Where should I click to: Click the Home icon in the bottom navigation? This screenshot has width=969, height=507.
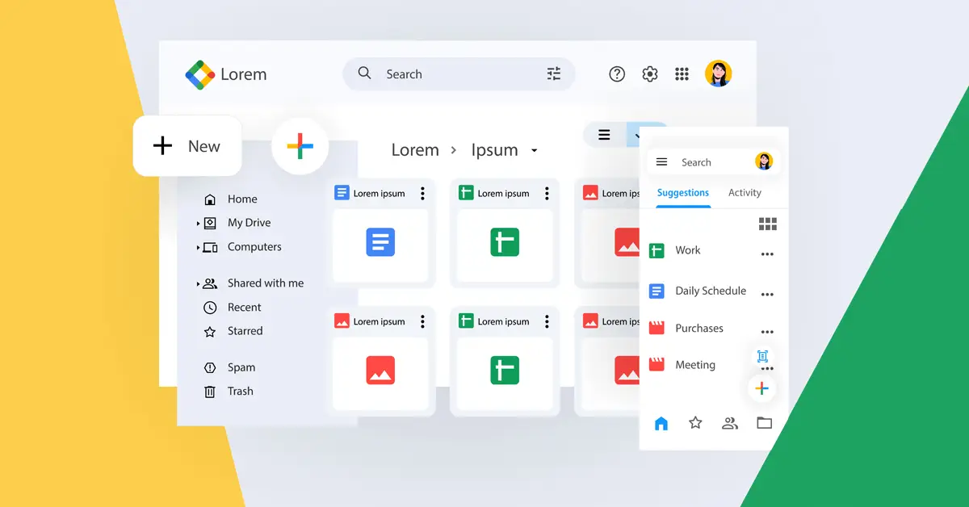click(661, 422)
